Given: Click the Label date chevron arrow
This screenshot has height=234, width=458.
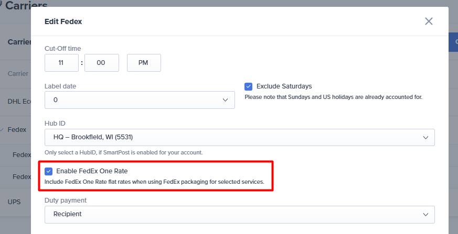Looking at the screenshot, I should (225, 100).
